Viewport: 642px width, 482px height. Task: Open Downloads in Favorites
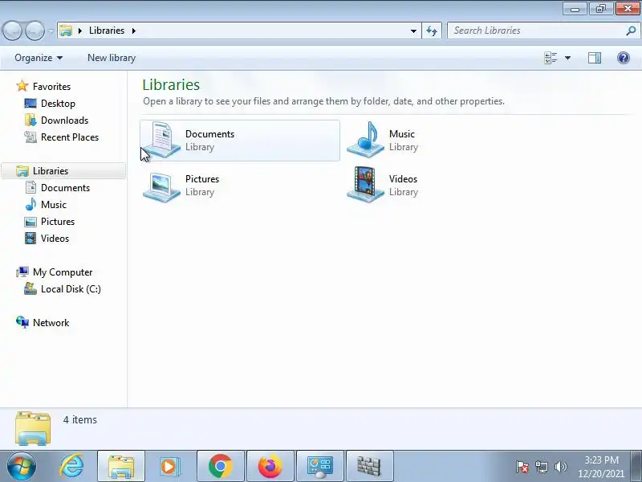coord(65,120)
